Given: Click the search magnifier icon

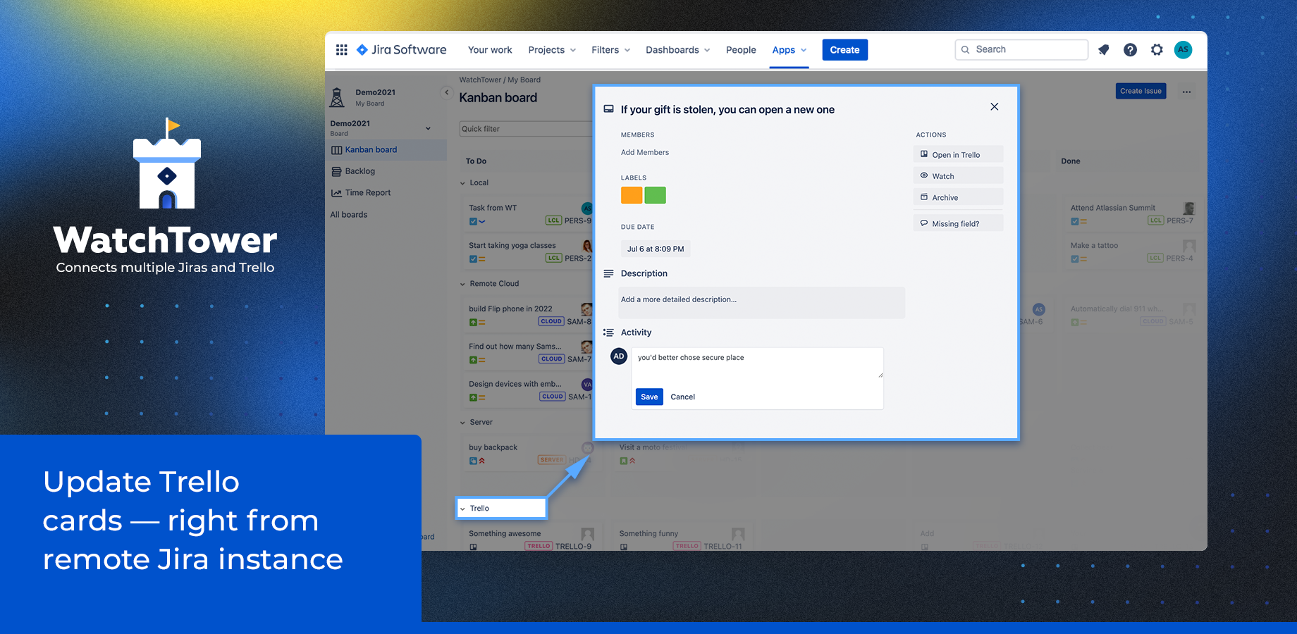Looking at the screenshot, I should click(x=966, y=50).
